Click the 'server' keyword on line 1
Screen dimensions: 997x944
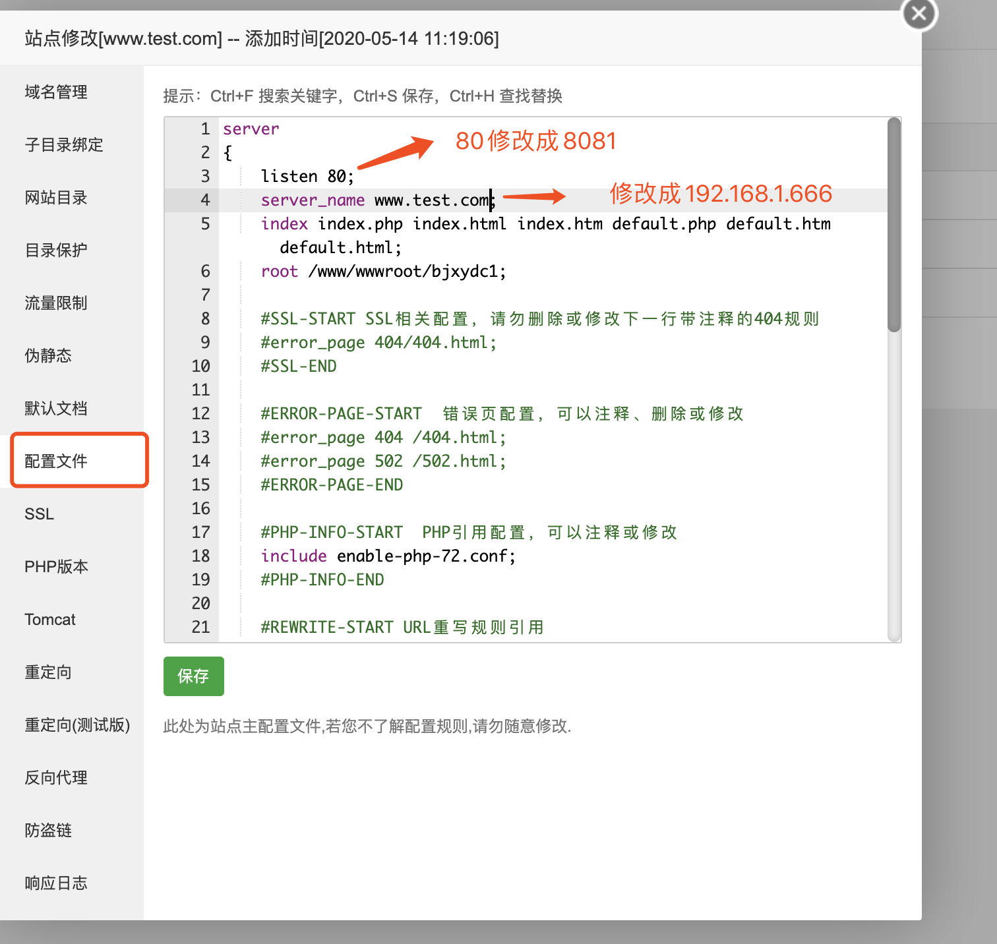click(x=251, y=129)
